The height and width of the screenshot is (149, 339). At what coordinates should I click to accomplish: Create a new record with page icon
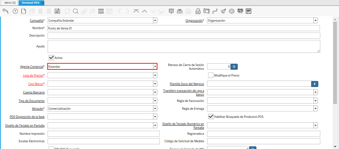pos(23,11)
